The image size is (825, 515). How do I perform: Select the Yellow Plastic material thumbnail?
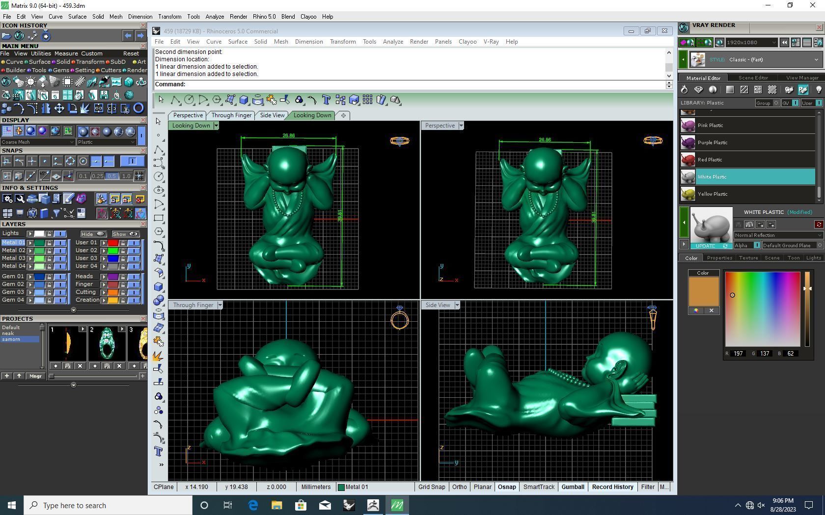[x=688, y=194]
